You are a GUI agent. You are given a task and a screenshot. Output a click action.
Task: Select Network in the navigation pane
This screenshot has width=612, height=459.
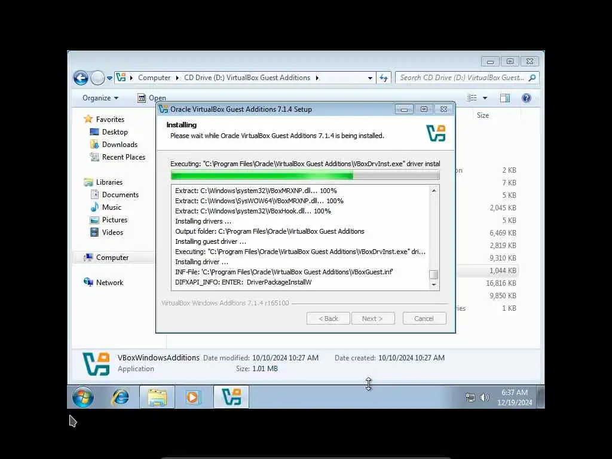[x=110, y=283]
